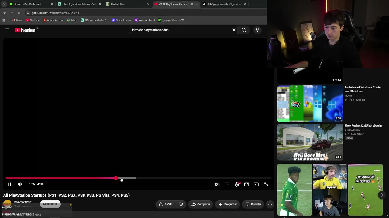Open the Evolution of Windows Startup thumbnail
389x218 pixels.
tap(310, 104)
